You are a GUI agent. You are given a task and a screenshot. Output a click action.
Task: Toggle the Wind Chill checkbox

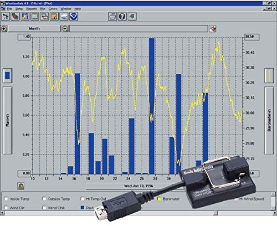[x=44, y=208]
